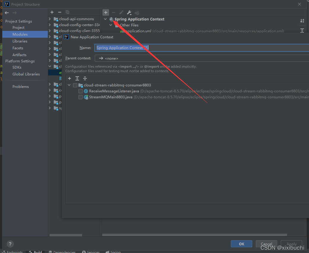This screenshot has height=253, width=309.
Task: Select Other Files node
Action: pos(129,25)
